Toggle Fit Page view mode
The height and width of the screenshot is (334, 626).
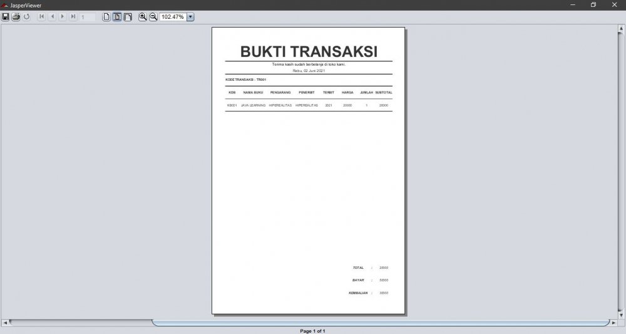[117, 17]
